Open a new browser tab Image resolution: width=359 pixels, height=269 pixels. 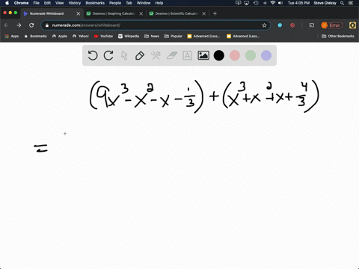point(215,13)
